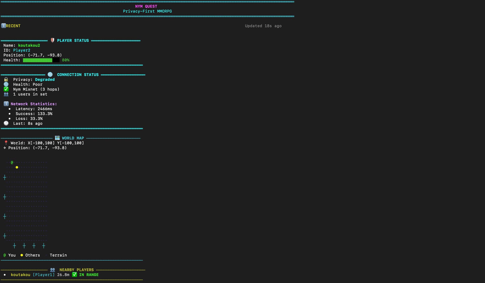Click the 80% health value

coord(66,60)
